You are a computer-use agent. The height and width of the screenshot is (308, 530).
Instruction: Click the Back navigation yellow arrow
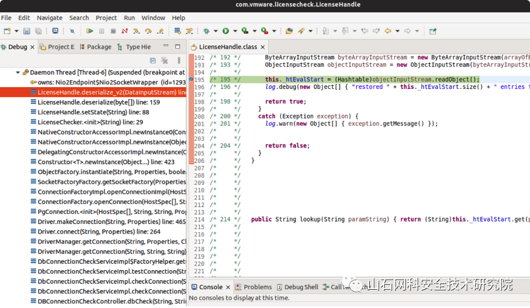click(388, 31)
